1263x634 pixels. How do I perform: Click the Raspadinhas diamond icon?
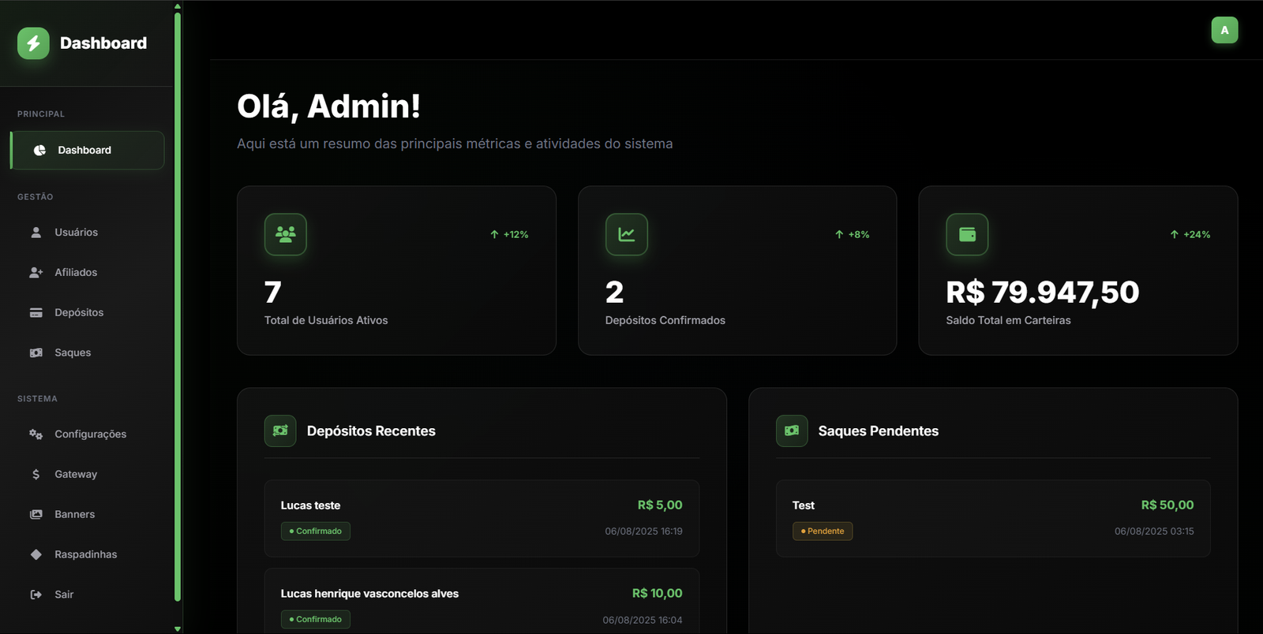coord(36,554)
